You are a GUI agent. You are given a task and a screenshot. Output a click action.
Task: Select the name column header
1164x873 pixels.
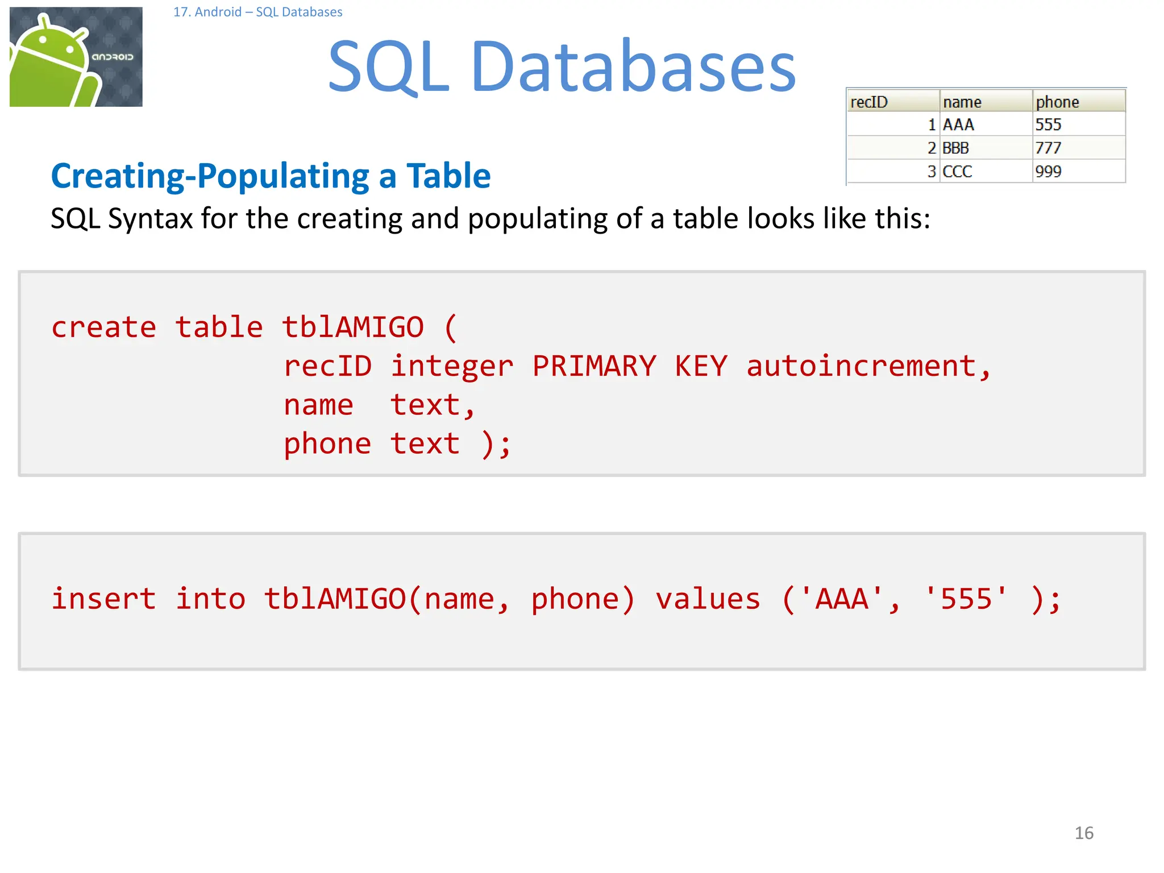[x=986, y=102]
